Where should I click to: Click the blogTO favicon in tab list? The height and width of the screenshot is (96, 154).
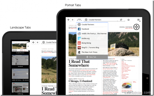coord(79,47)
